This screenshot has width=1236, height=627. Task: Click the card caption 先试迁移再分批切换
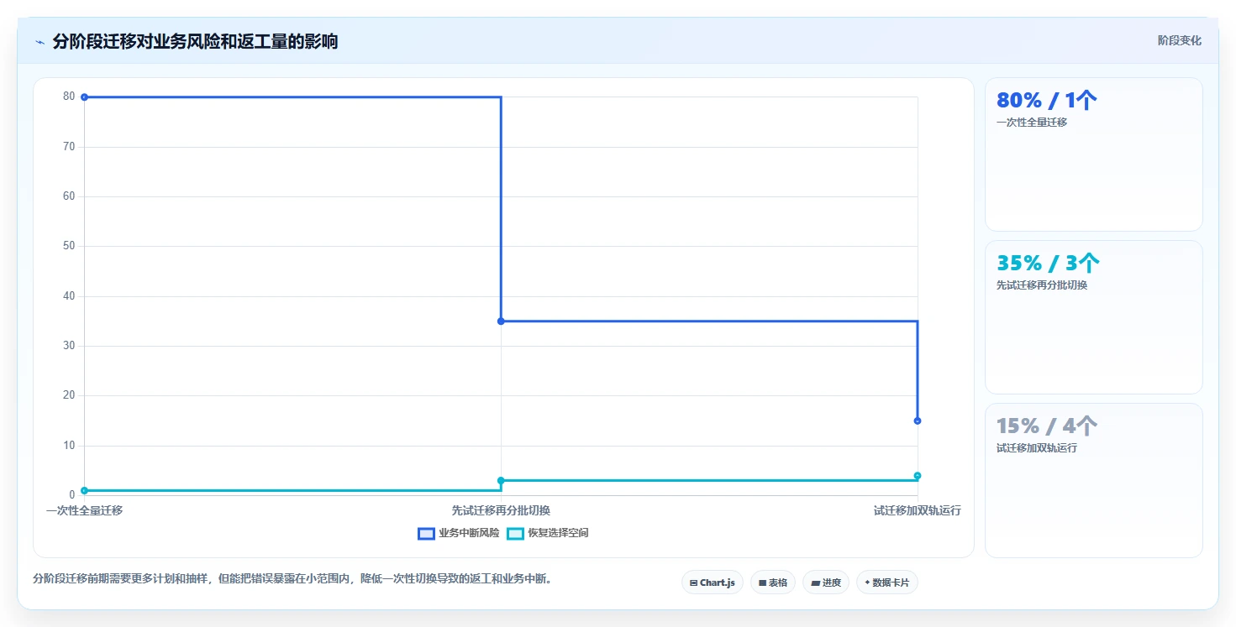[x=1042, y=285]
